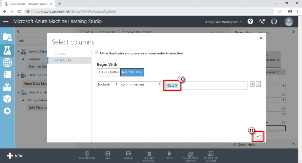The height and width of the screenshot is (163, 302).
Task: Collapse the Saved Datasets tree node
Action: [18, 51]
